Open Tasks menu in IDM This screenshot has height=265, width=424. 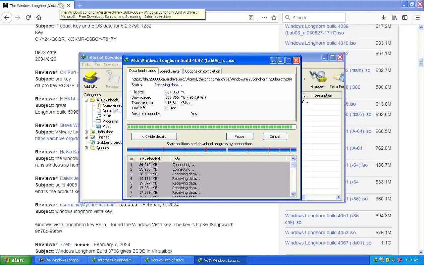86,65
